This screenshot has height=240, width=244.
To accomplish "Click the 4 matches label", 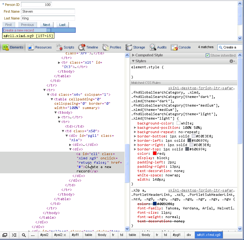I will [x=206, y=47].
